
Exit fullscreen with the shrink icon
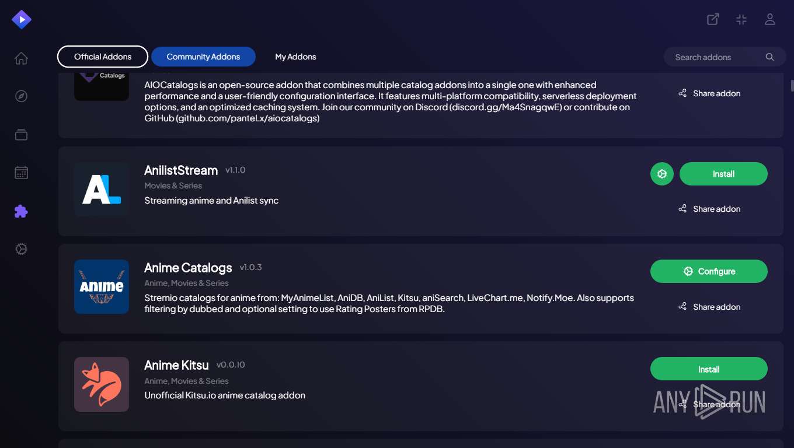(x=741, y=19)
